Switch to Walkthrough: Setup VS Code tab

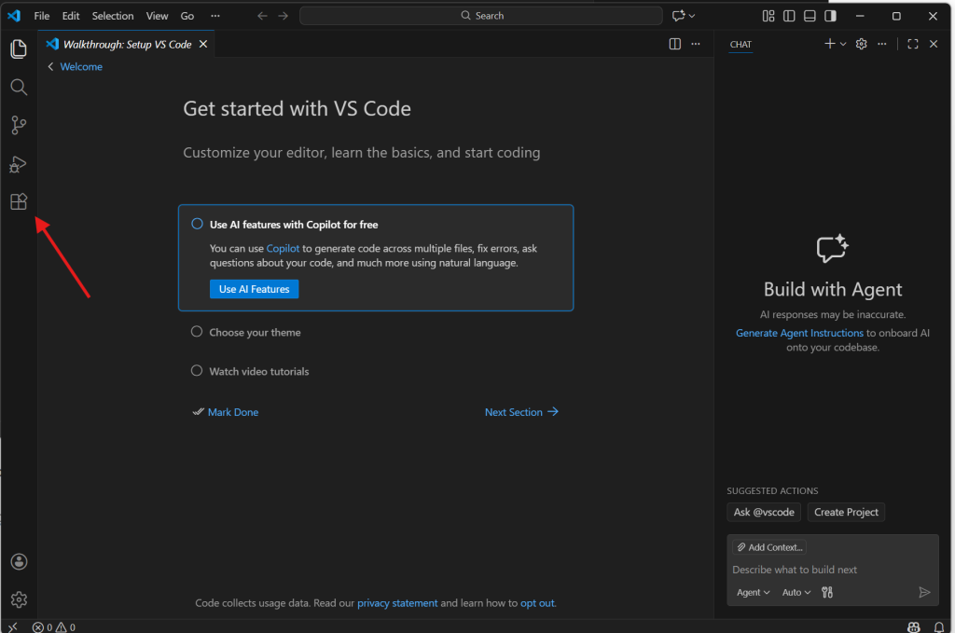pyautogui.click(x=127, y=44)
